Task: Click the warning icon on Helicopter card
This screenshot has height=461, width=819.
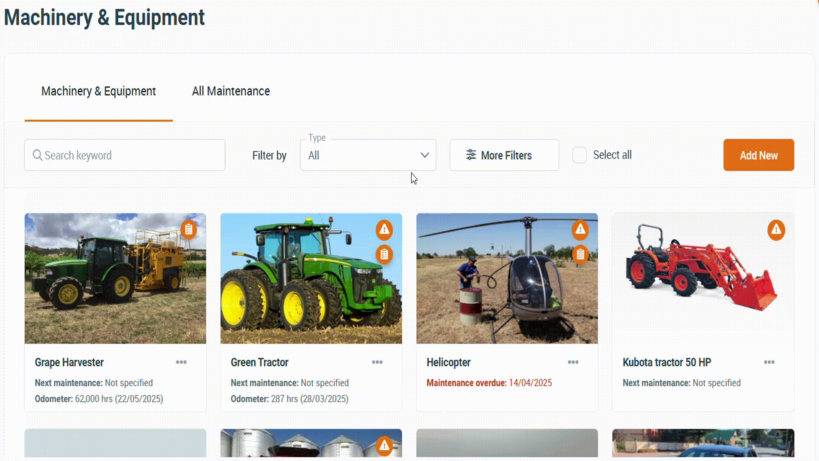Action: pos(580,230)
